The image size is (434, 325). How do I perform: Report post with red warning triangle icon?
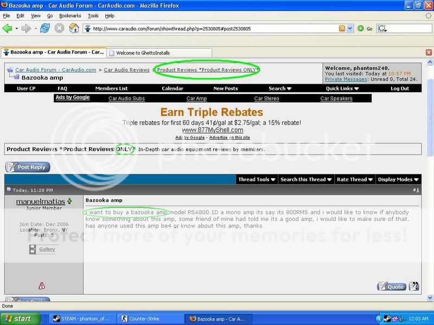pyautogui.click(x=42, y=286)
